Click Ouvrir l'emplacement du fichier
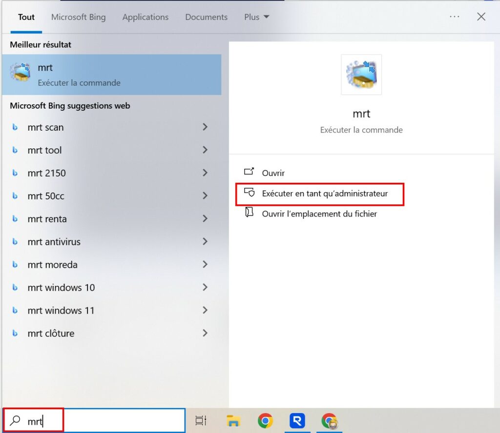Screen dimensions: 500x433 pyautogui.click(x=319, y=214)
